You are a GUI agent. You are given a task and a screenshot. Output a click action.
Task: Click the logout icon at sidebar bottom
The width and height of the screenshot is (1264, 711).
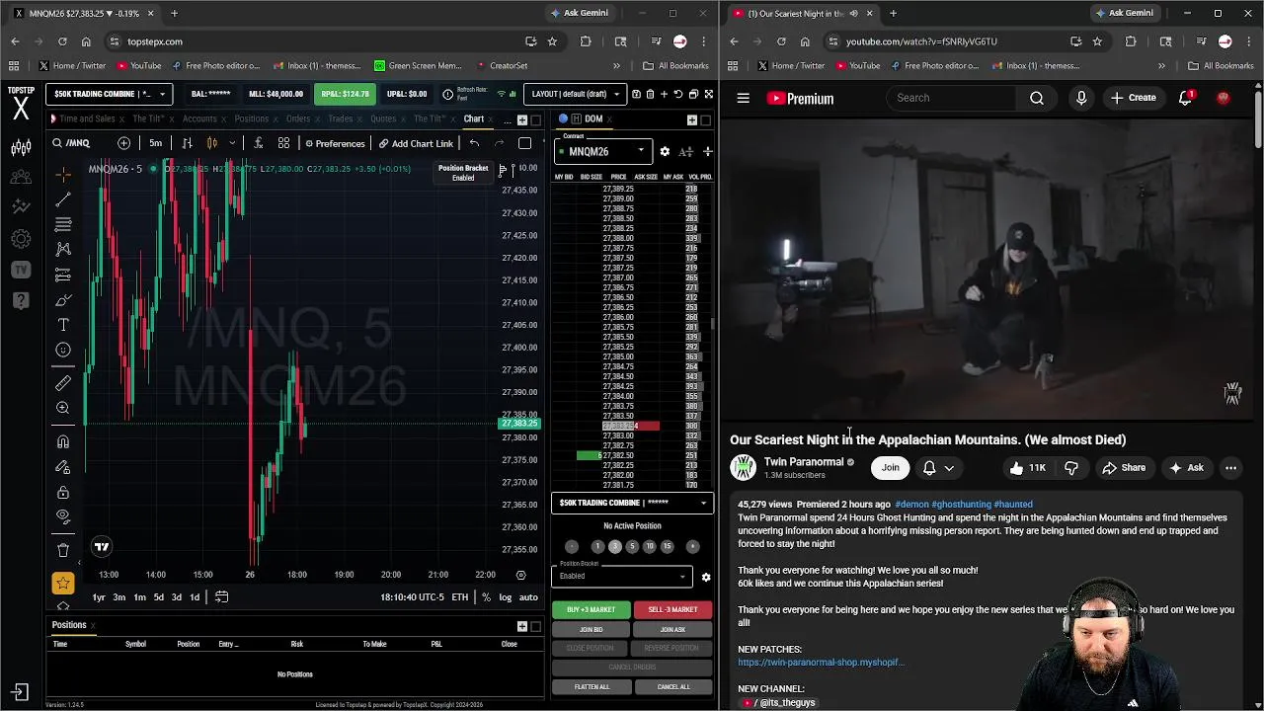[x=21, y=692]
